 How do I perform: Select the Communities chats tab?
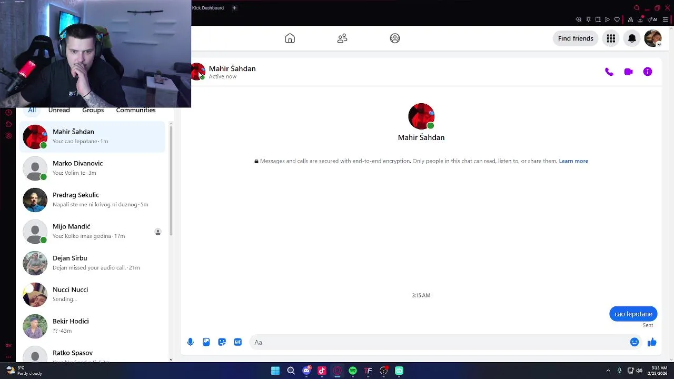(136, 110)
